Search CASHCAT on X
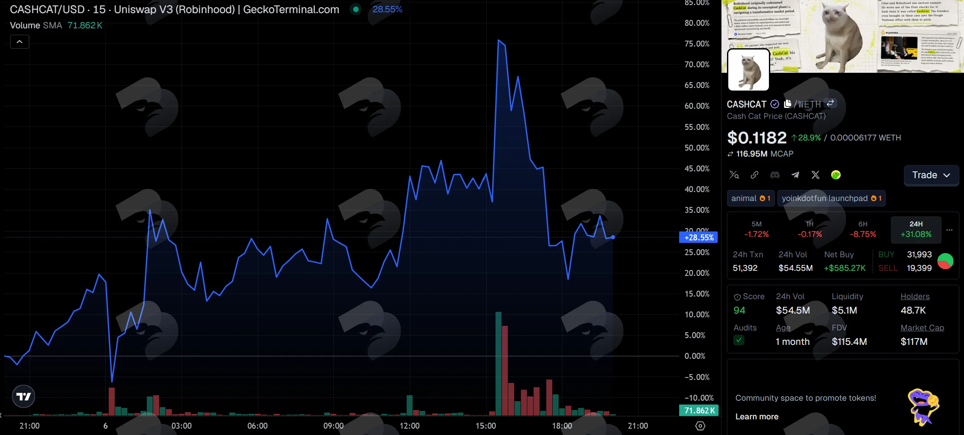The height and width of the screenshot is (435, 964). [734, 175]
